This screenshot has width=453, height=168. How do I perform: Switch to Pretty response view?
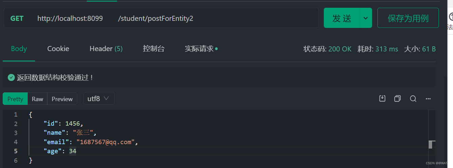click(x=15, y=99)
